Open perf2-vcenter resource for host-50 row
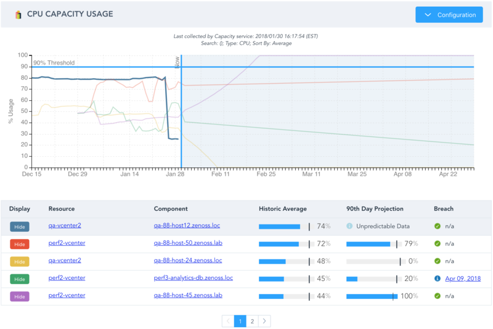The width and height of the screenshot is (493, 329). tap(67, 243)
